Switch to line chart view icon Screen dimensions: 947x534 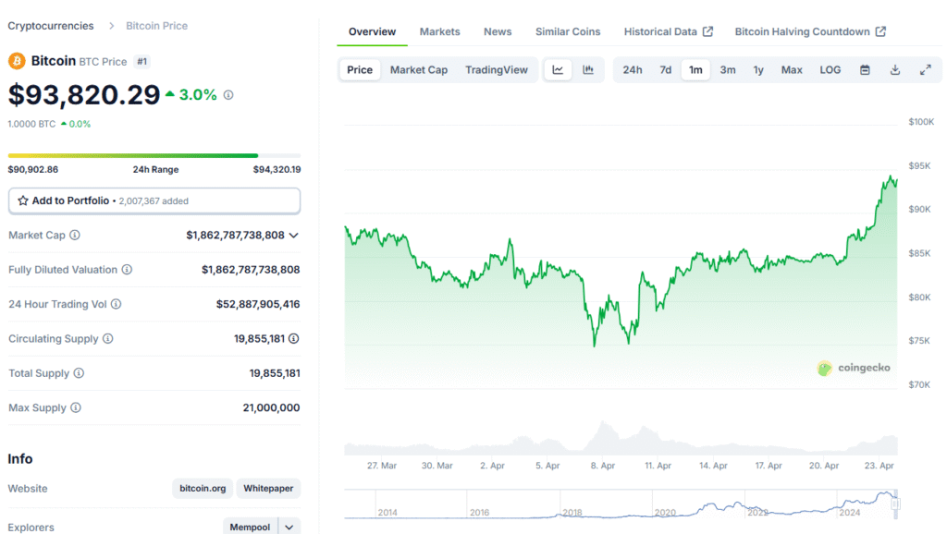coord(558,70)
